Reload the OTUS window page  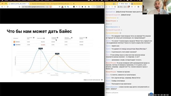[112, 7]
